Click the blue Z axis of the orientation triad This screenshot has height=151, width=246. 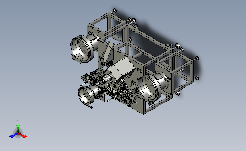click(14, 135)
